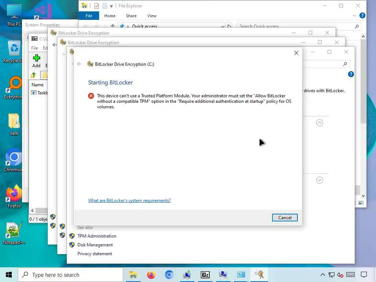The height and width of the screenshot is (282, 376).
Task: Open the Privacy statement link
Action: click(95, 254)
